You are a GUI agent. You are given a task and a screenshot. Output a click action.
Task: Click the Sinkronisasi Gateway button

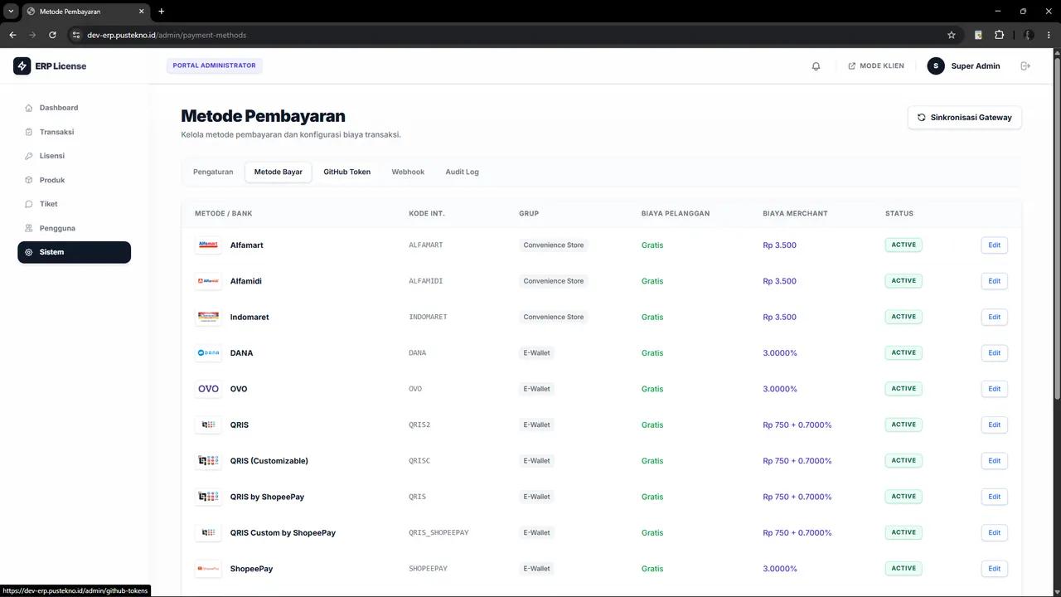pyautogui.click(x=965, y=118)
